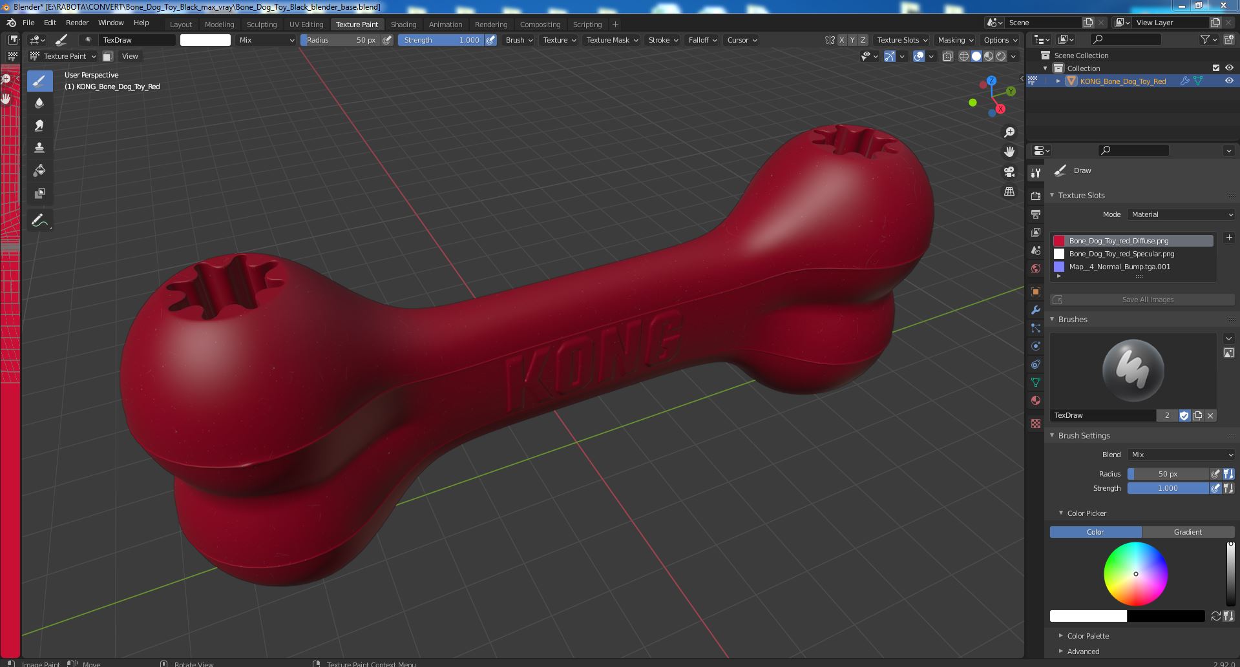Viewport: 1240px width, 667px height.
Task: Click the pan view hand gizmo
Action: 1009,152
